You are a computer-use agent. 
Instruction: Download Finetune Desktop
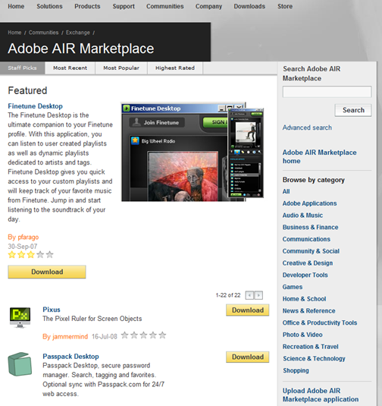point(47,272)
